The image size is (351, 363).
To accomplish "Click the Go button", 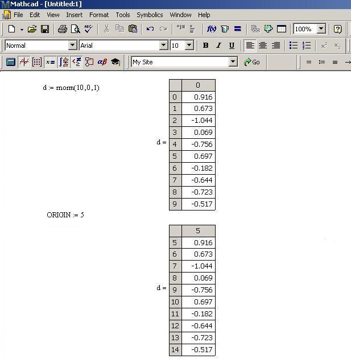I will [251, 62].
